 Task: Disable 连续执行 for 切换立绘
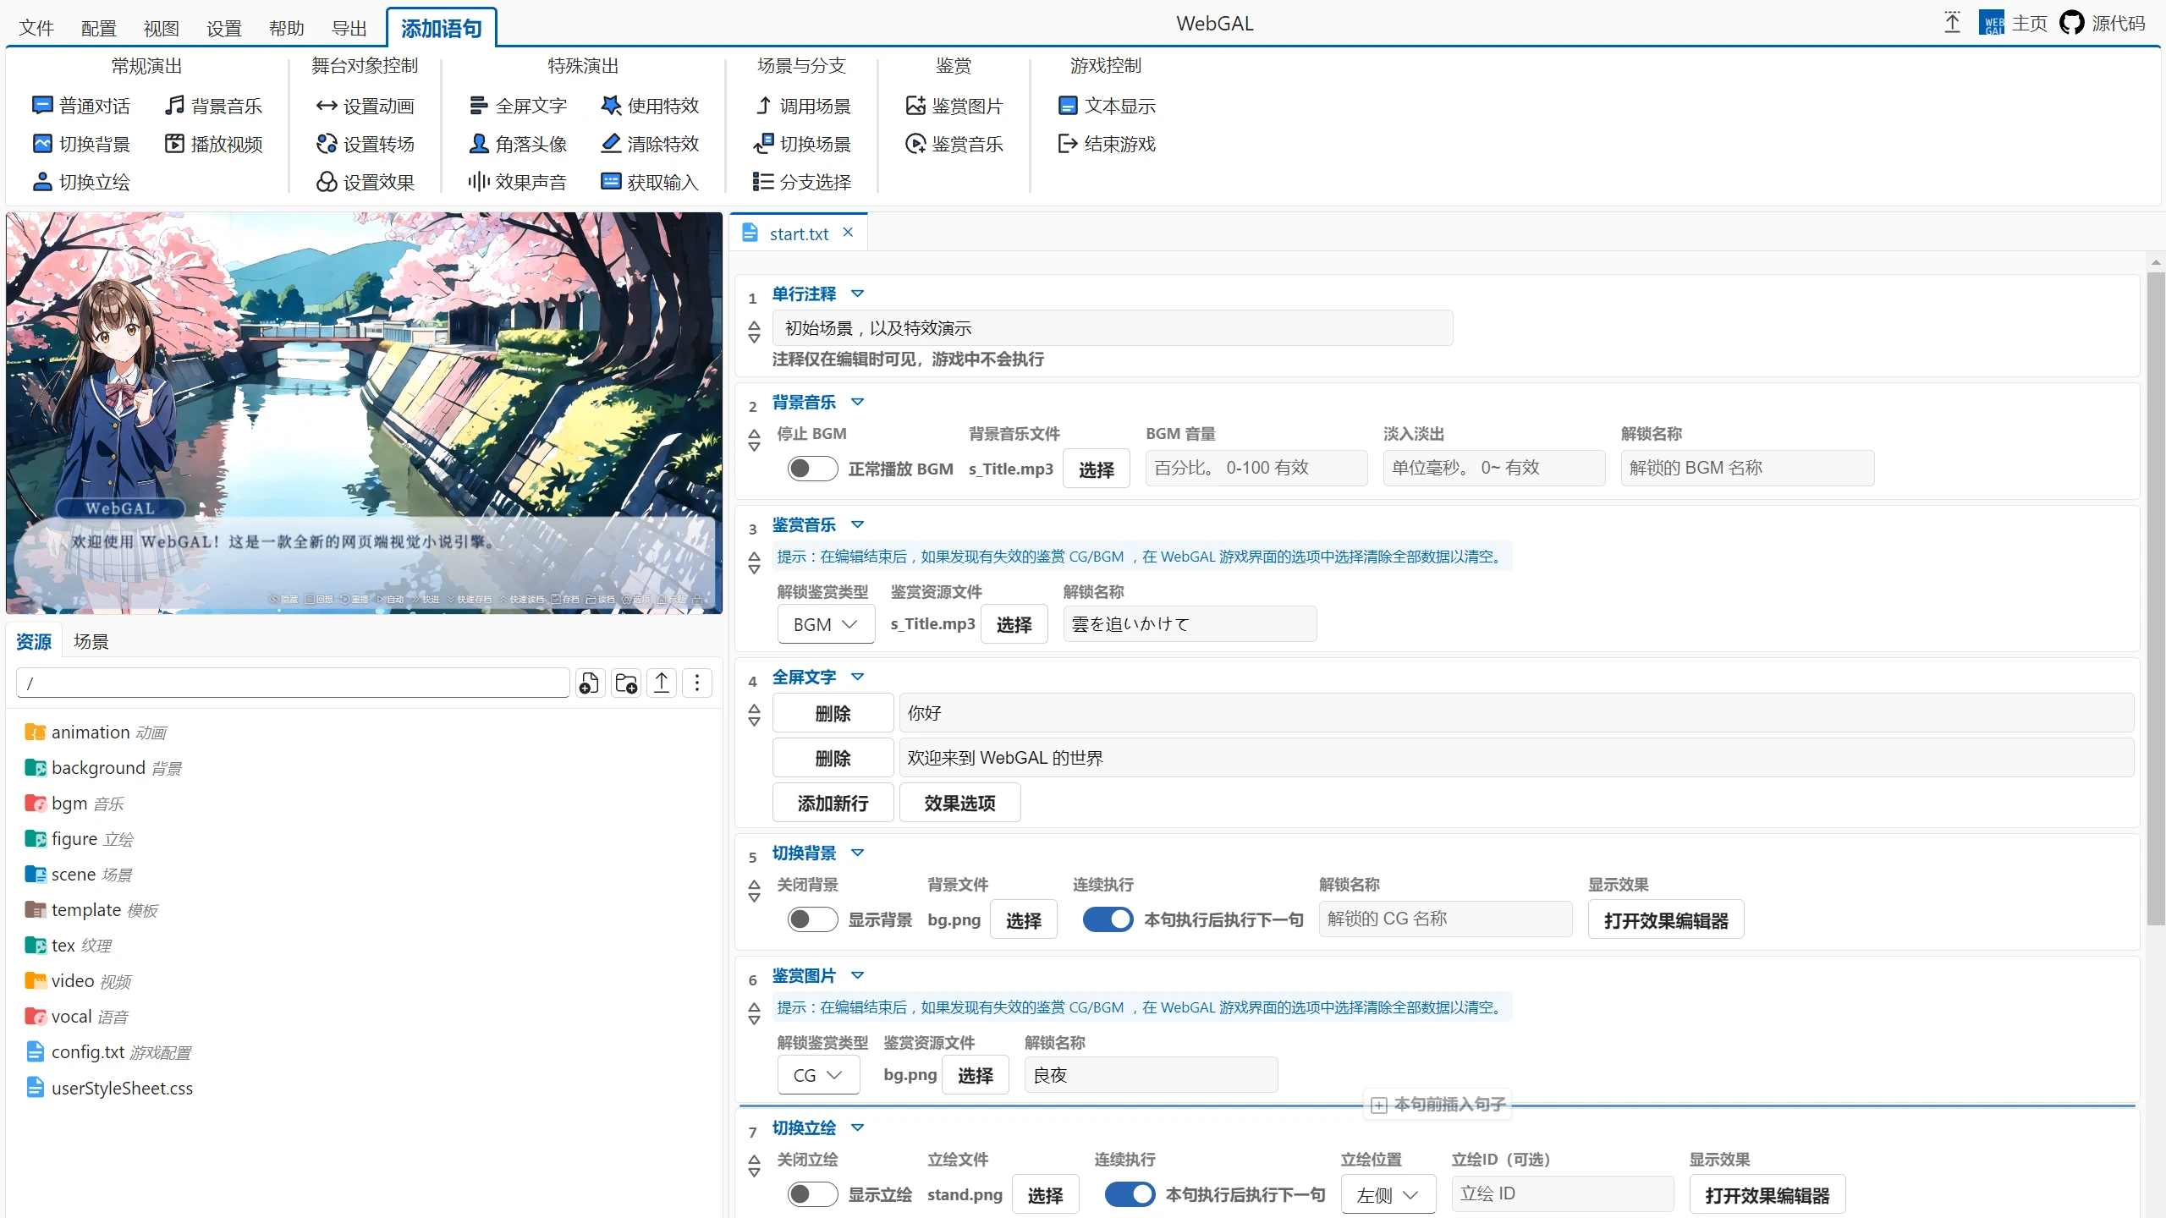pos(1130,1194)
